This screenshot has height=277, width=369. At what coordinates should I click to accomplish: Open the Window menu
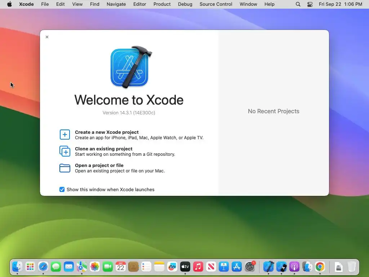click(x=248, y=4)
